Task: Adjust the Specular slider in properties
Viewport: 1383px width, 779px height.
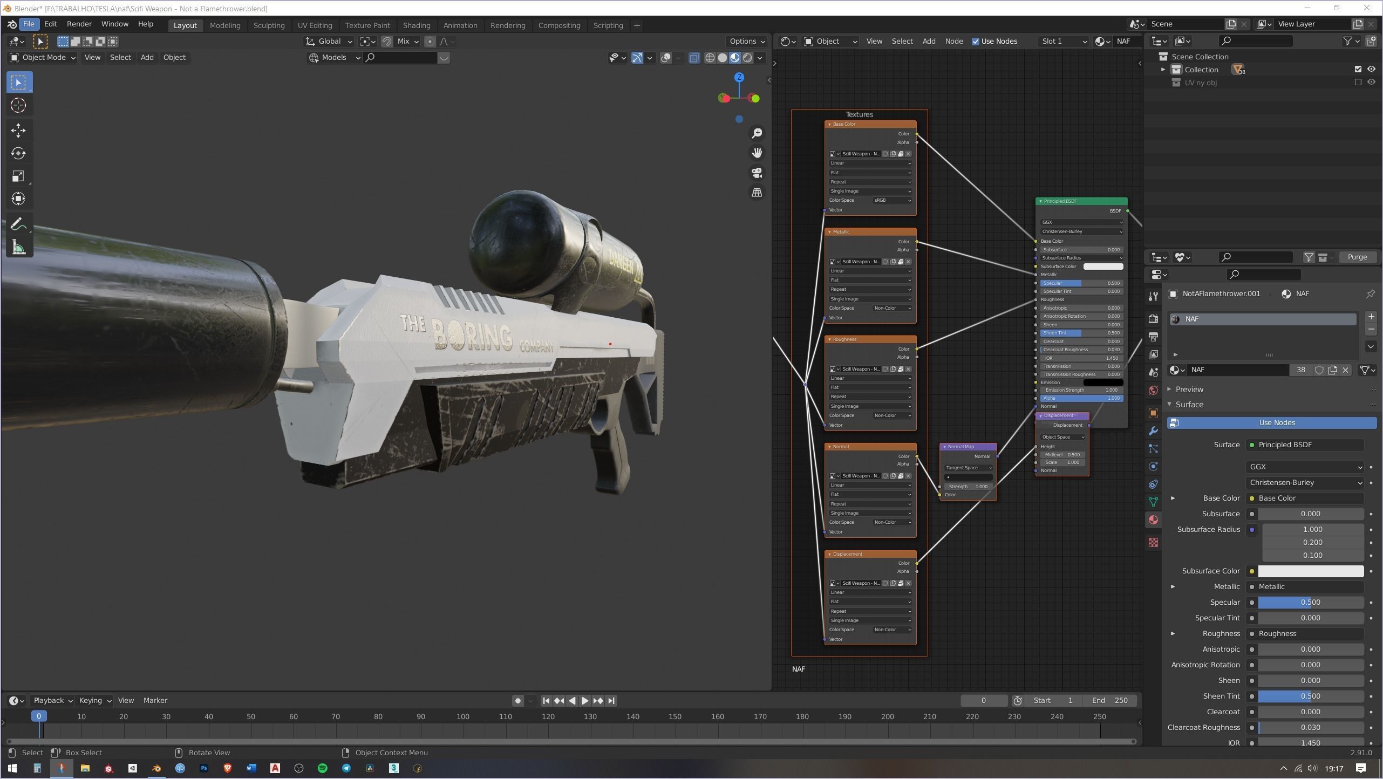Action: (x=1310, y=602)
